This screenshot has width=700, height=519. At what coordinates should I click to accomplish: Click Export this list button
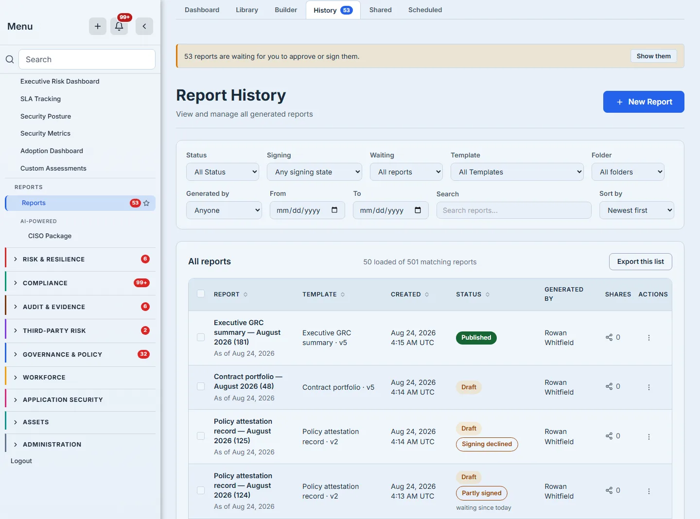click(641, 261)
